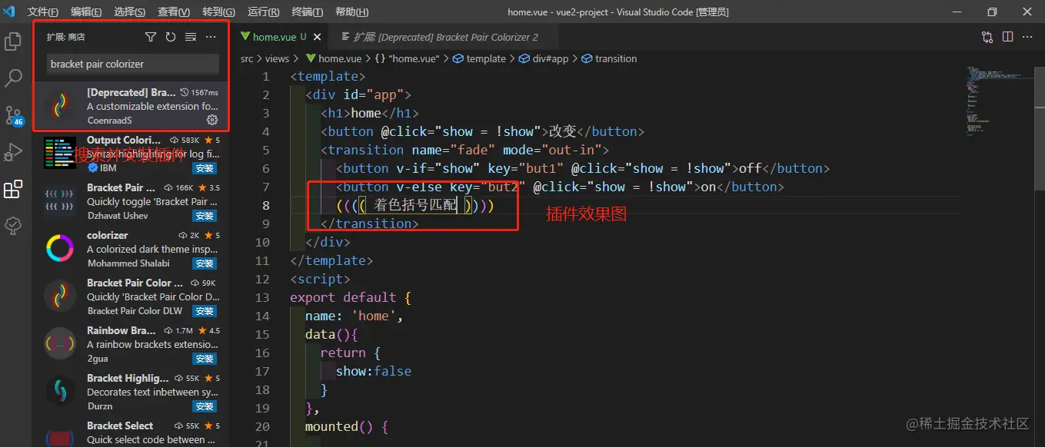Image resolution: width=1045 pixels, height=447 pixels.
Task: Open 帮助(H) menu
Action: click(352, 12)
